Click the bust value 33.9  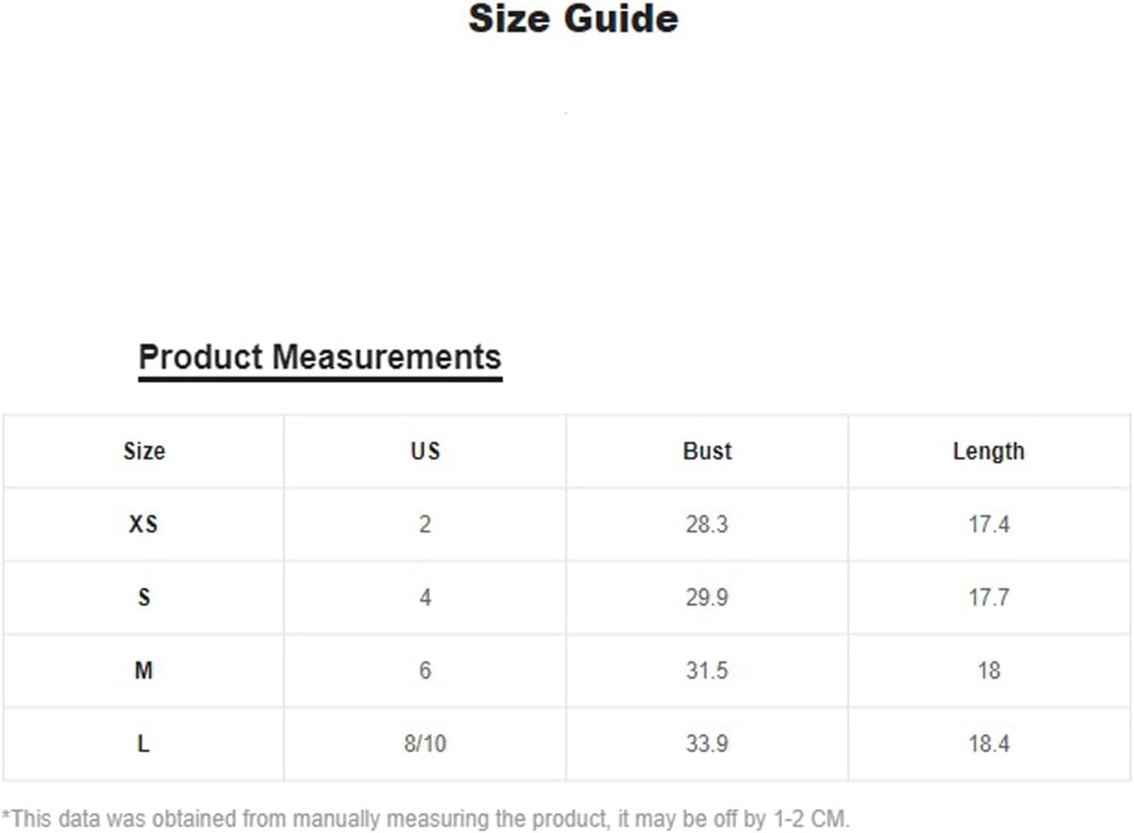coord(706,743)
